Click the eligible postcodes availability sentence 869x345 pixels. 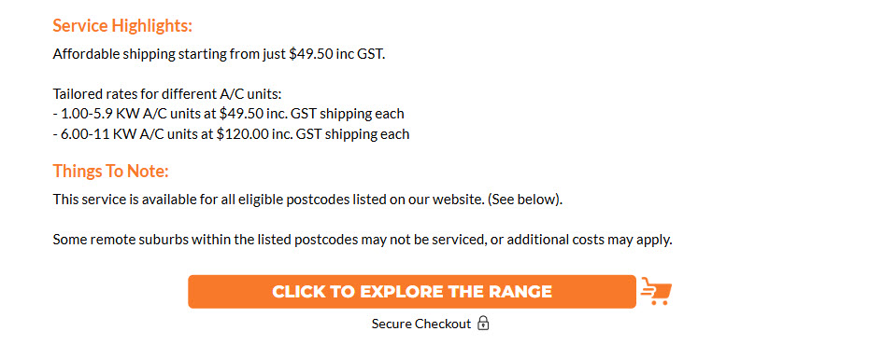[x=307, y=200]
